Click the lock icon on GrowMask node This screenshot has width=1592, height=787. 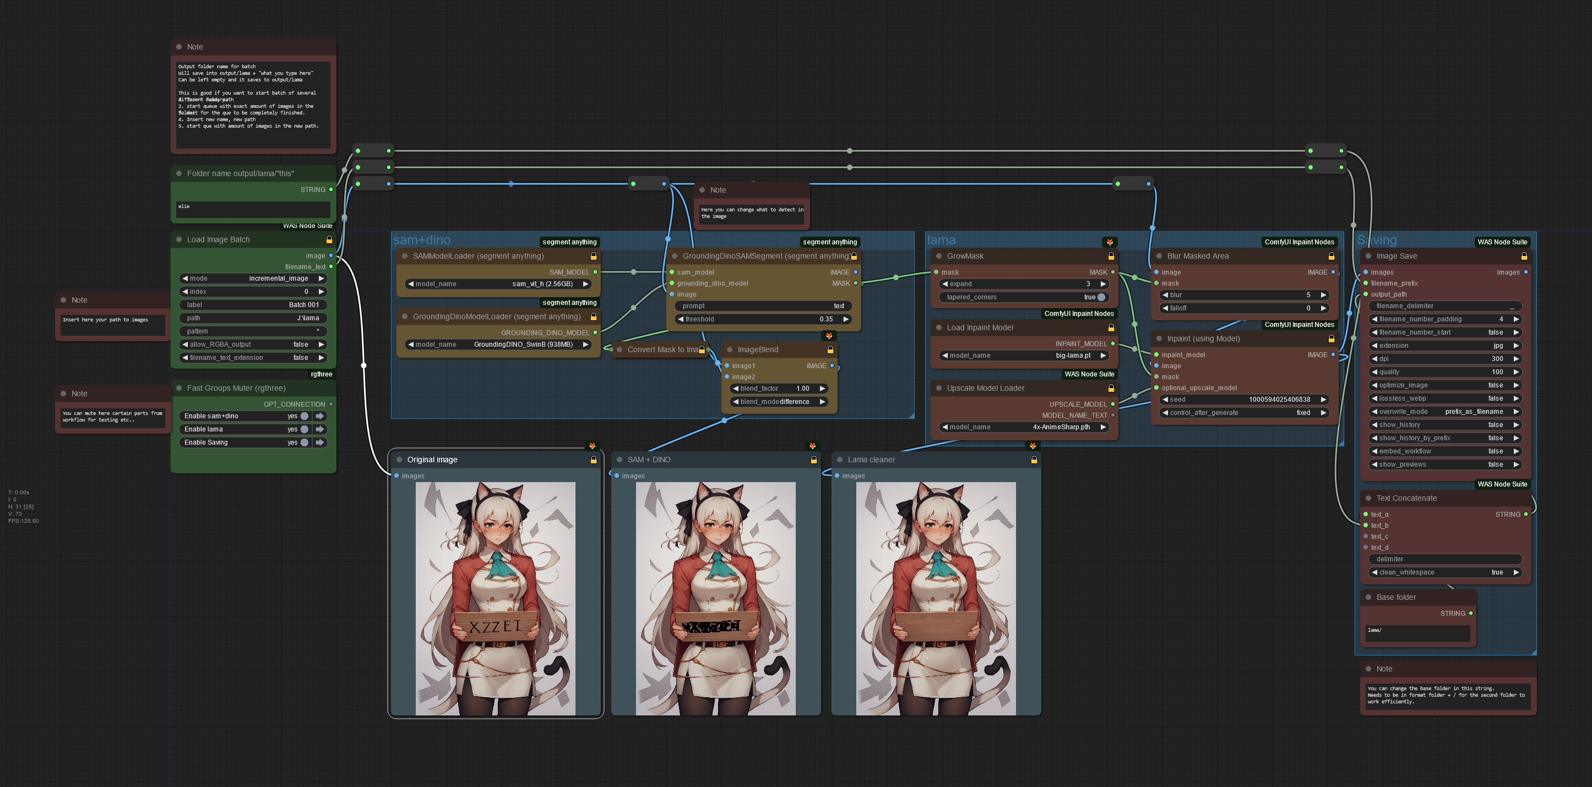(1111, 256)
